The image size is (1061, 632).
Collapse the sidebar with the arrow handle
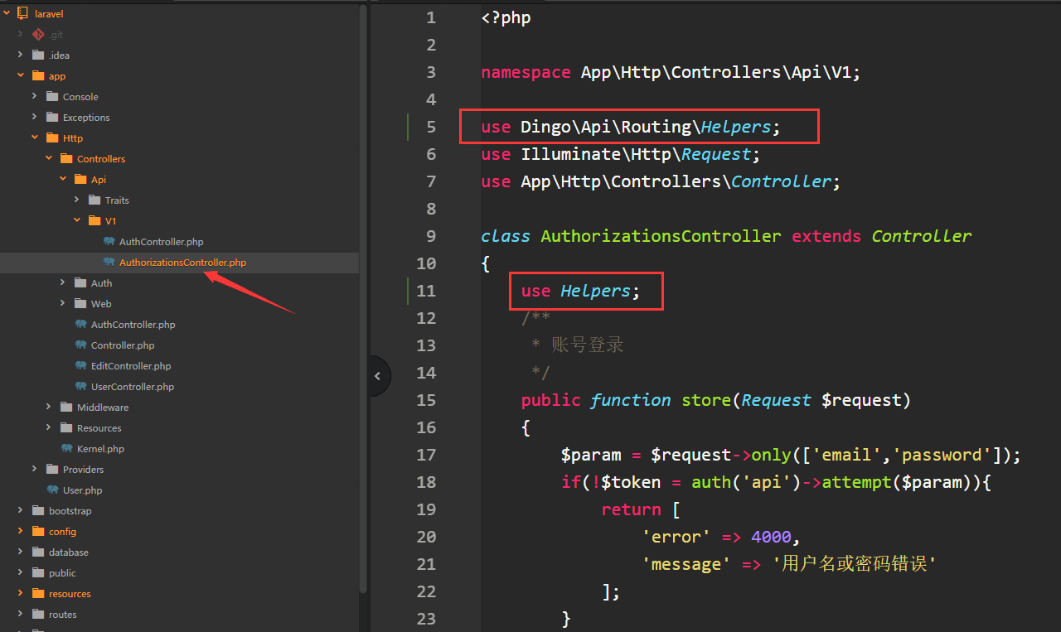378,376
